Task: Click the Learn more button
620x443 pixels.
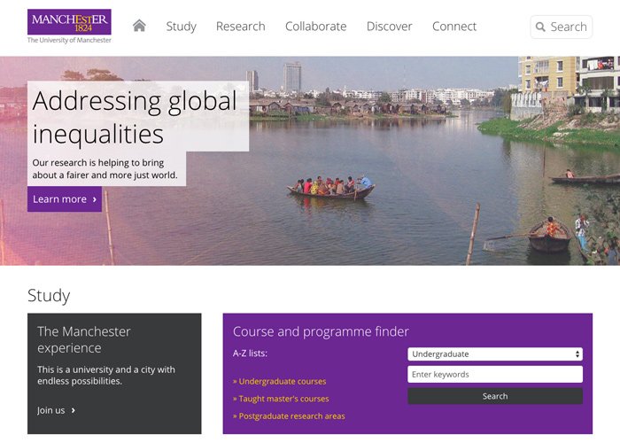Action: (x=65, y=199)
